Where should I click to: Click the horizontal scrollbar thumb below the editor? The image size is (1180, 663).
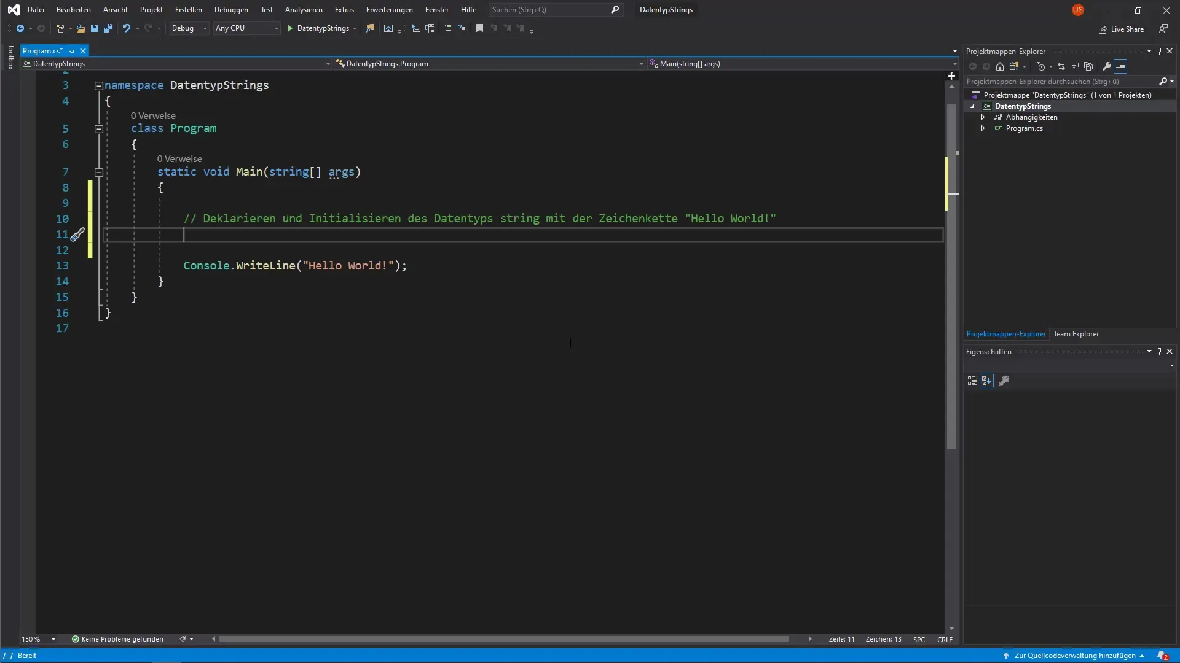click(x=503, y=639)
